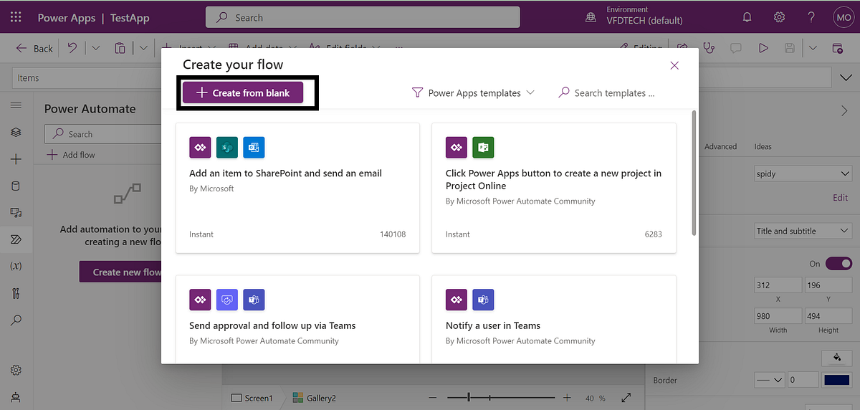
Task: Open the settings gear in header
Action: point(780,17)
